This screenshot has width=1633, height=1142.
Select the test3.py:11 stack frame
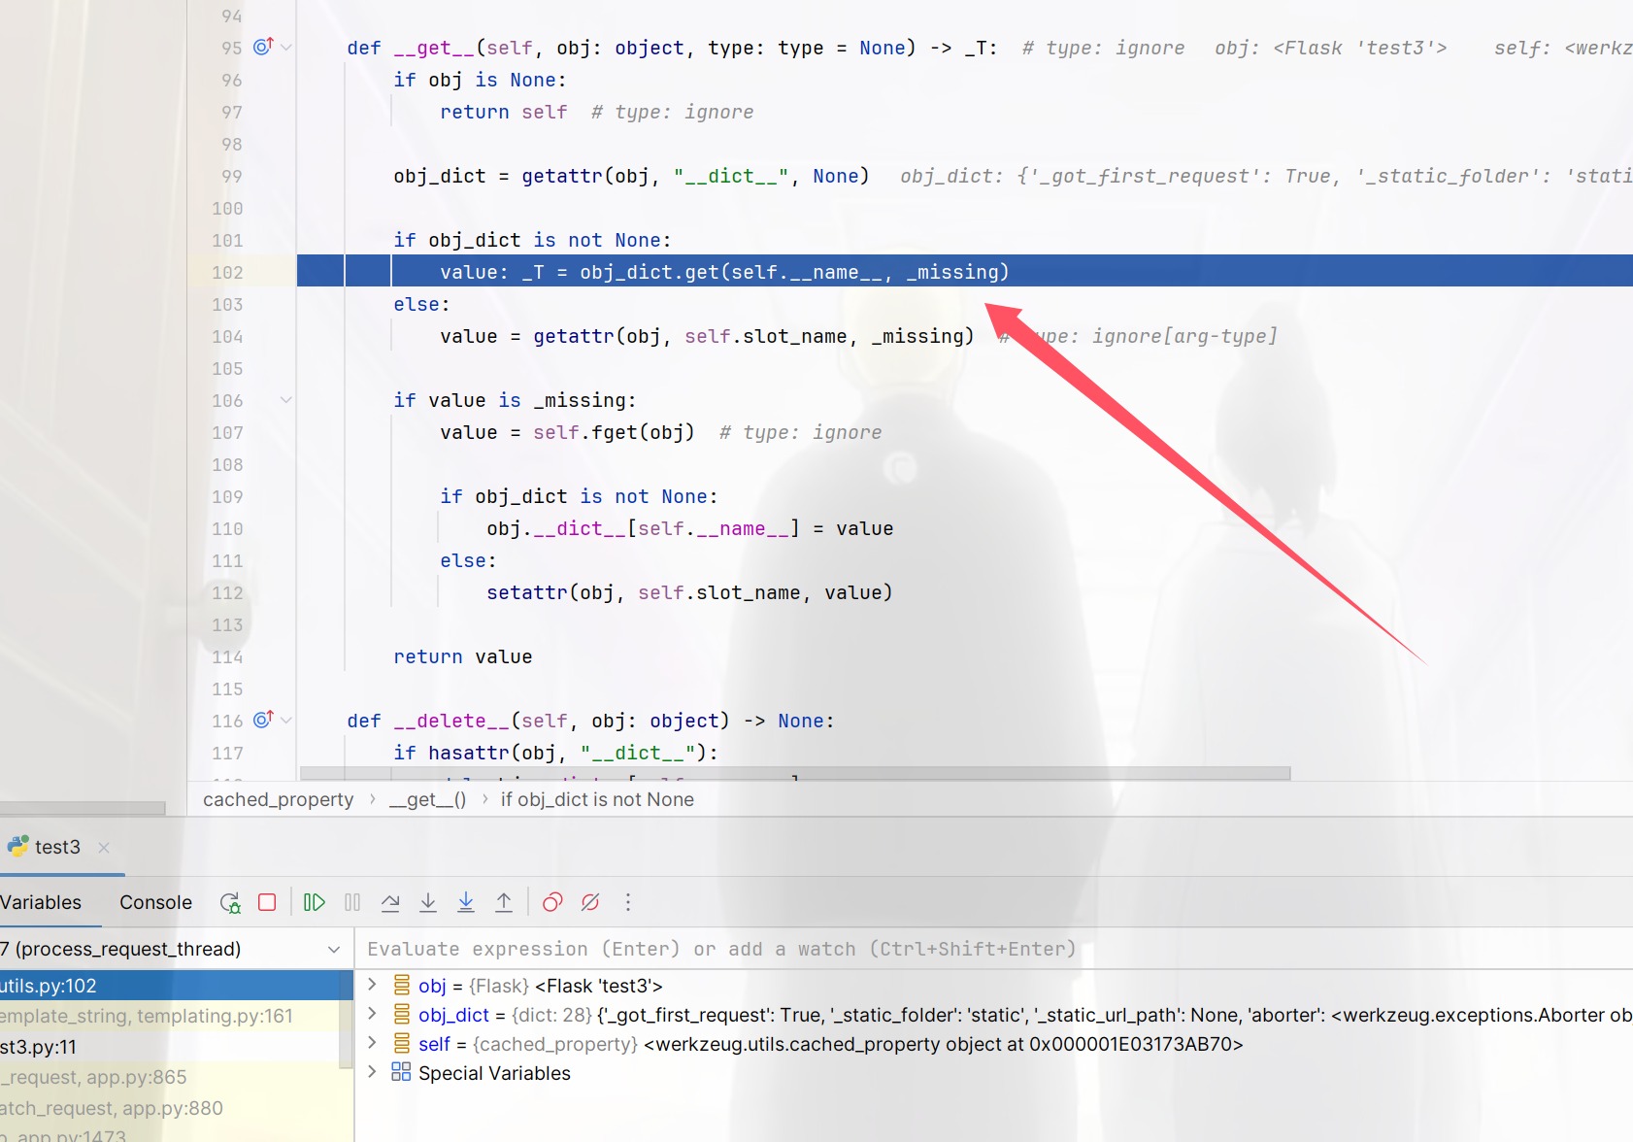pyautogui.click(x=39, y=1047)
